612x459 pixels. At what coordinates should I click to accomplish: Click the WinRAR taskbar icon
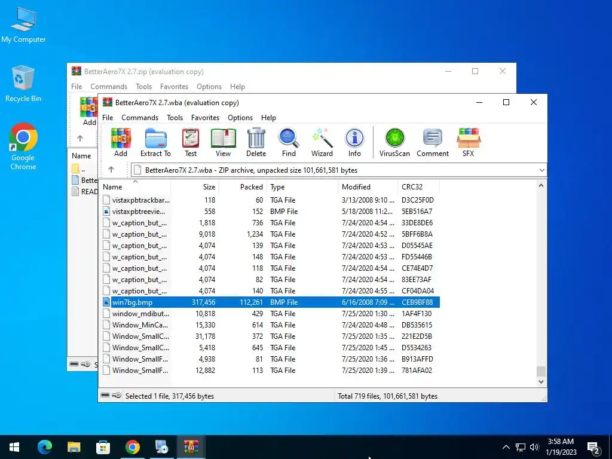click(x=191, y=447)
